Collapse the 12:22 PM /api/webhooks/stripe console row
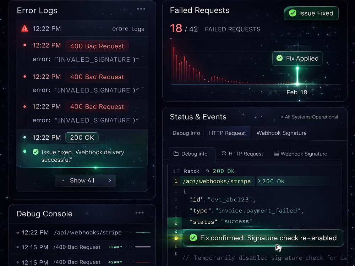Viewport: 355px width, 266px height. coord(18,233)
